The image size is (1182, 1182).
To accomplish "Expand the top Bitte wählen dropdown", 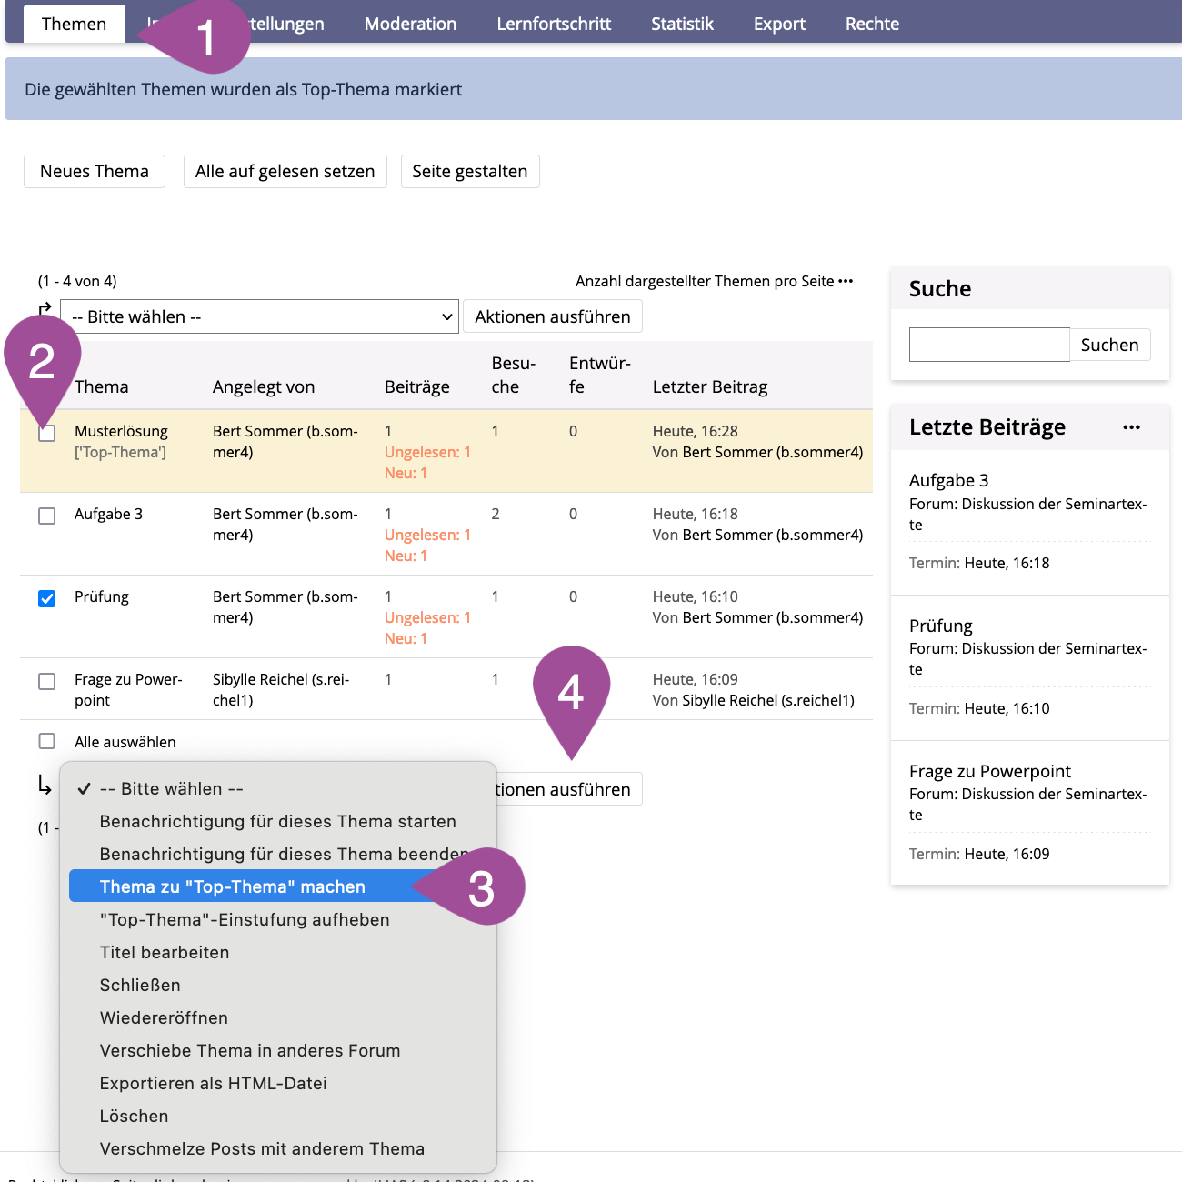I will click(260, 316).
